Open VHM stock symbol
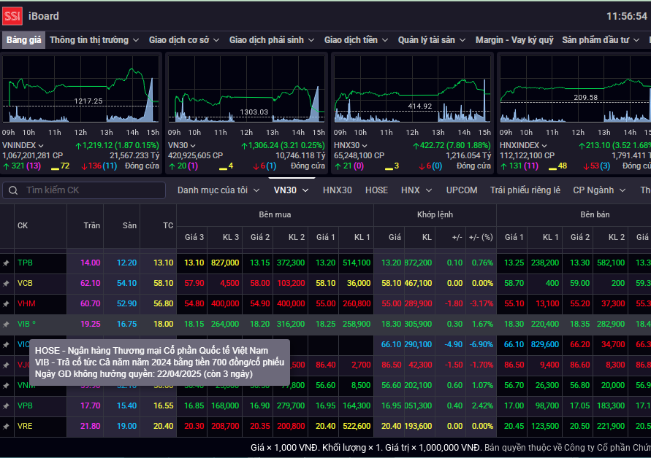Image resolution: width=651 pixels, height=458 pixels. (x=26, y=304)
